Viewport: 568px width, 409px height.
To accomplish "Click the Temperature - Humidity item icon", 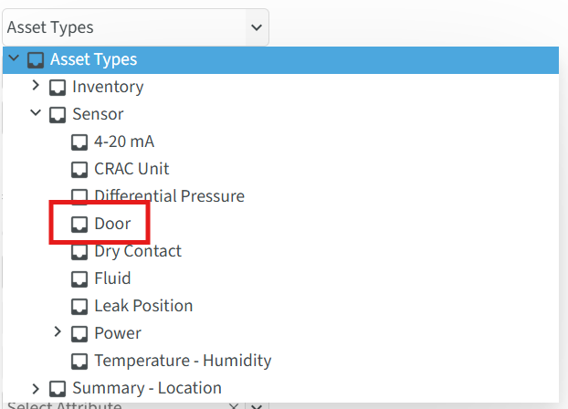I will [x=79, y=361].
